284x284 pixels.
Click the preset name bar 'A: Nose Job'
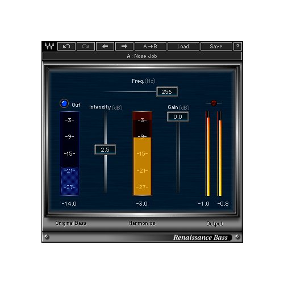tap(142, 56)
